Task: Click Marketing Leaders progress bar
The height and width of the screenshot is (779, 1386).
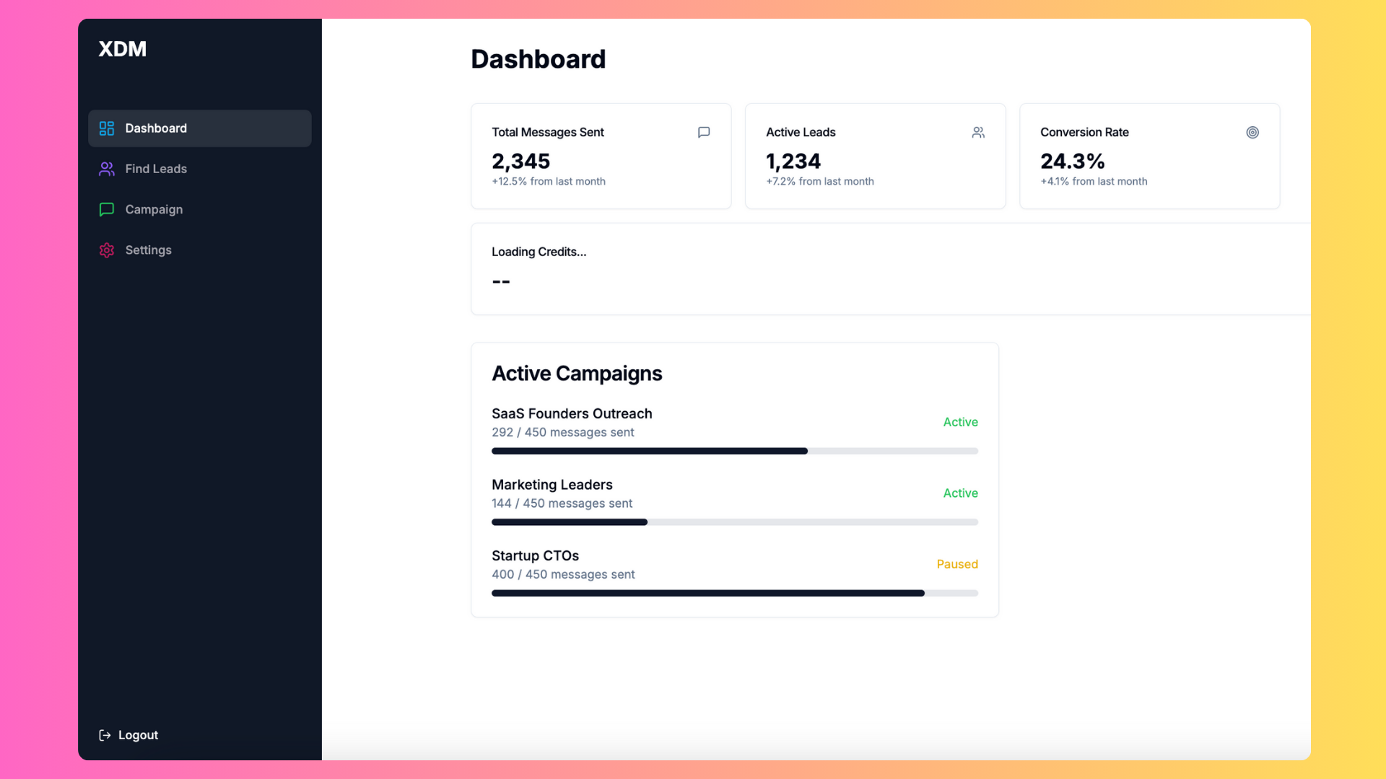Action: coord(734,522)
